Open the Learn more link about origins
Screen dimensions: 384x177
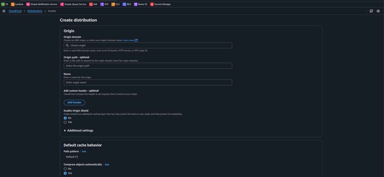pyautogui.click(x=128, y=40)
